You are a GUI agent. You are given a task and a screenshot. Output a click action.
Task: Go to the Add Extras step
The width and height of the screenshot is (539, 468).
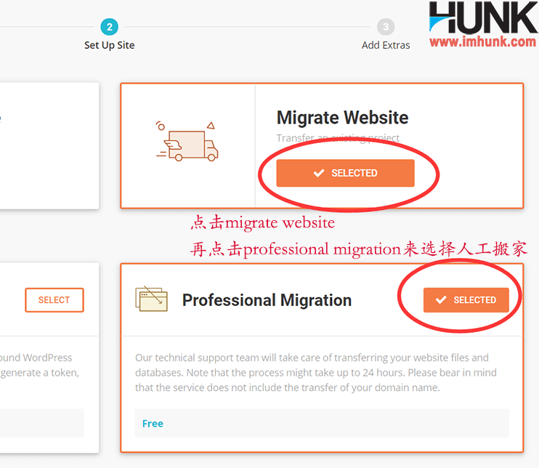(386, 45)
